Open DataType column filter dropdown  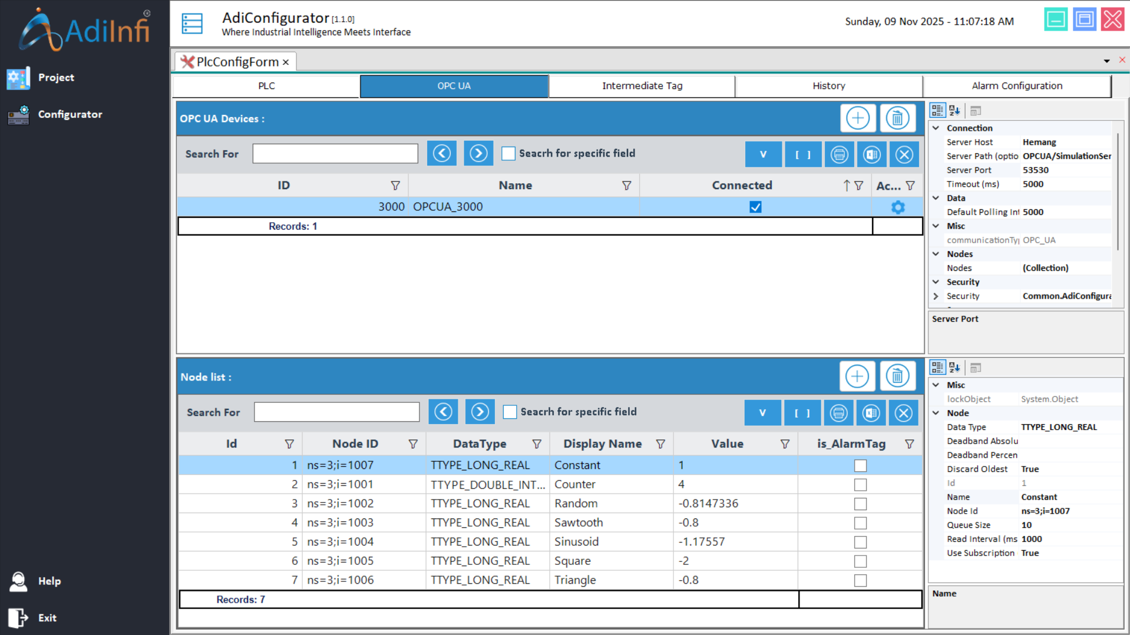coord(536,444)
